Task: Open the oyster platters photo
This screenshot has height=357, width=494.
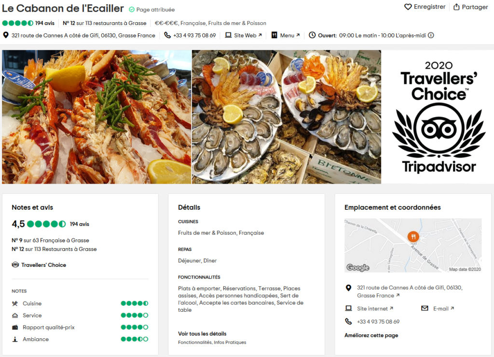Action: [287, 117]
